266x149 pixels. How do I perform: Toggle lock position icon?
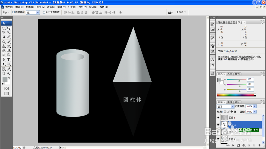(x=232, y=112)
